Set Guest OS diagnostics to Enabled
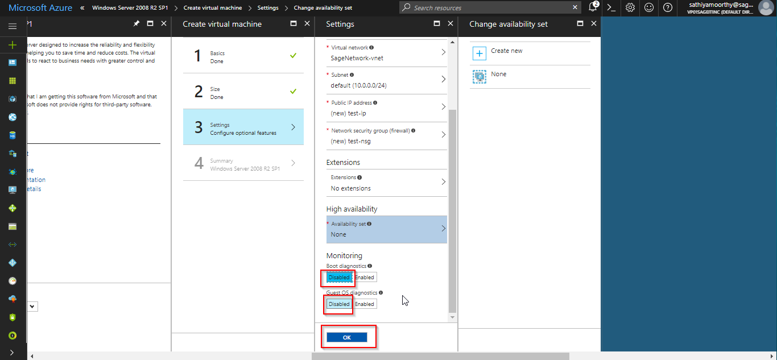Image resolution: width=777 pixels, height=360 pixels. 365,304
